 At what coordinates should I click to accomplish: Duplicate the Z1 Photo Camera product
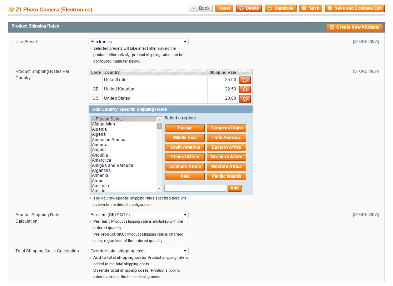tap(280, 8)
